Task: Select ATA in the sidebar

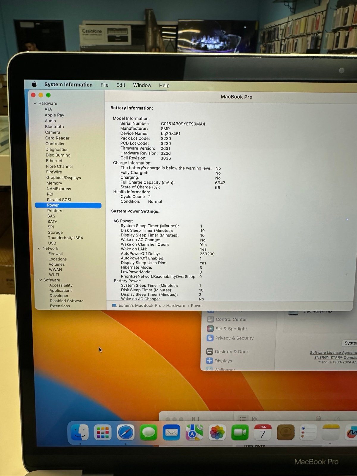Action: (48, 109)
